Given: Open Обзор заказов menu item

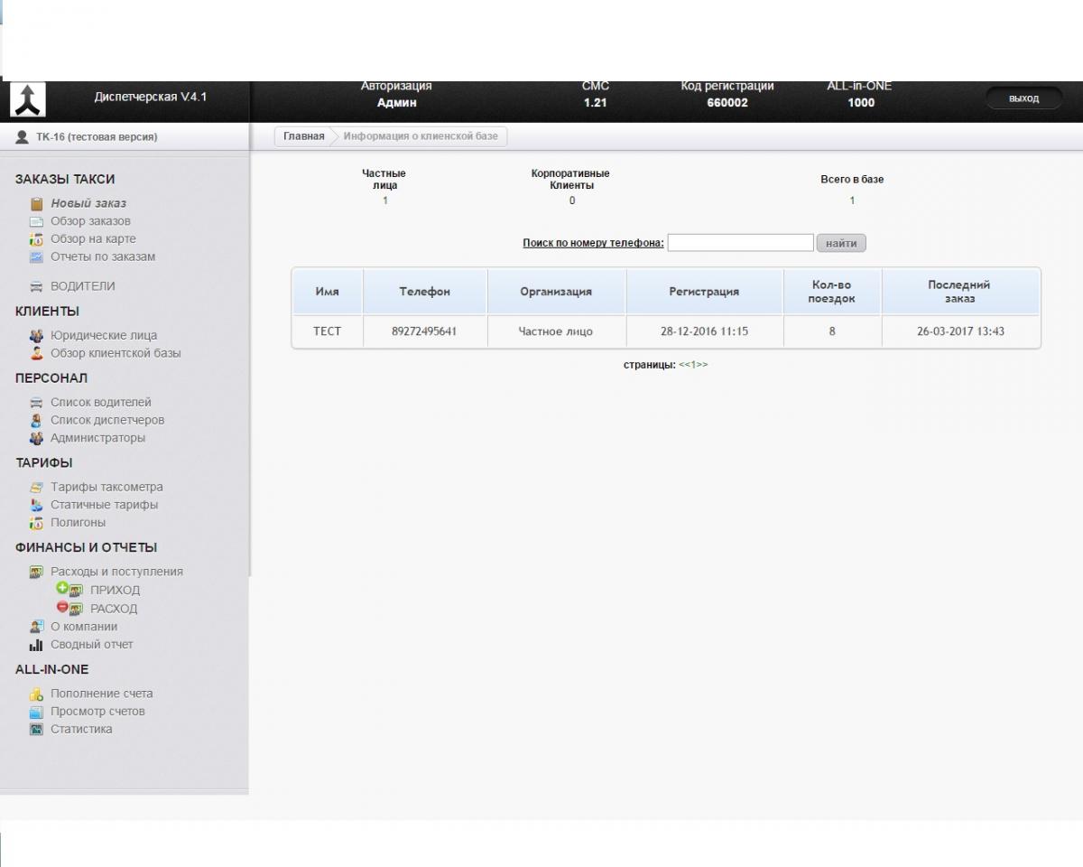Looking at the screenshot, I should click(90, 221).
